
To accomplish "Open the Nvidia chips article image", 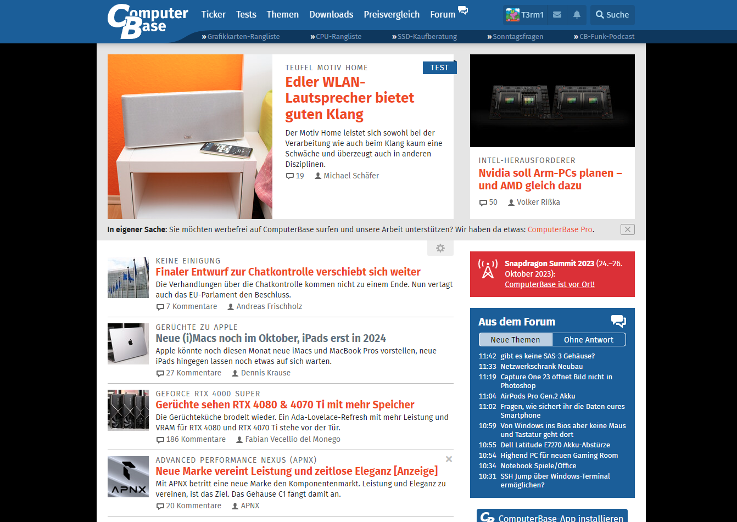I will [x=552, y=100].
